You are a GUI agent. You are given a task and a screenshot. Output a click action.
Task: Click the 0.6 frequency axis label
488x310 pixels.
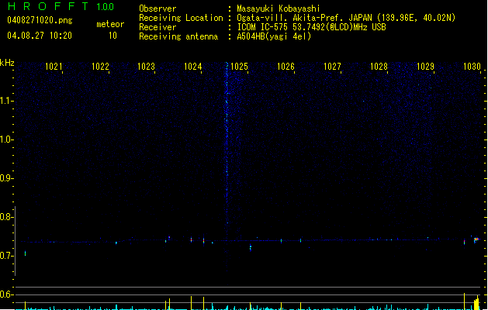6,294
